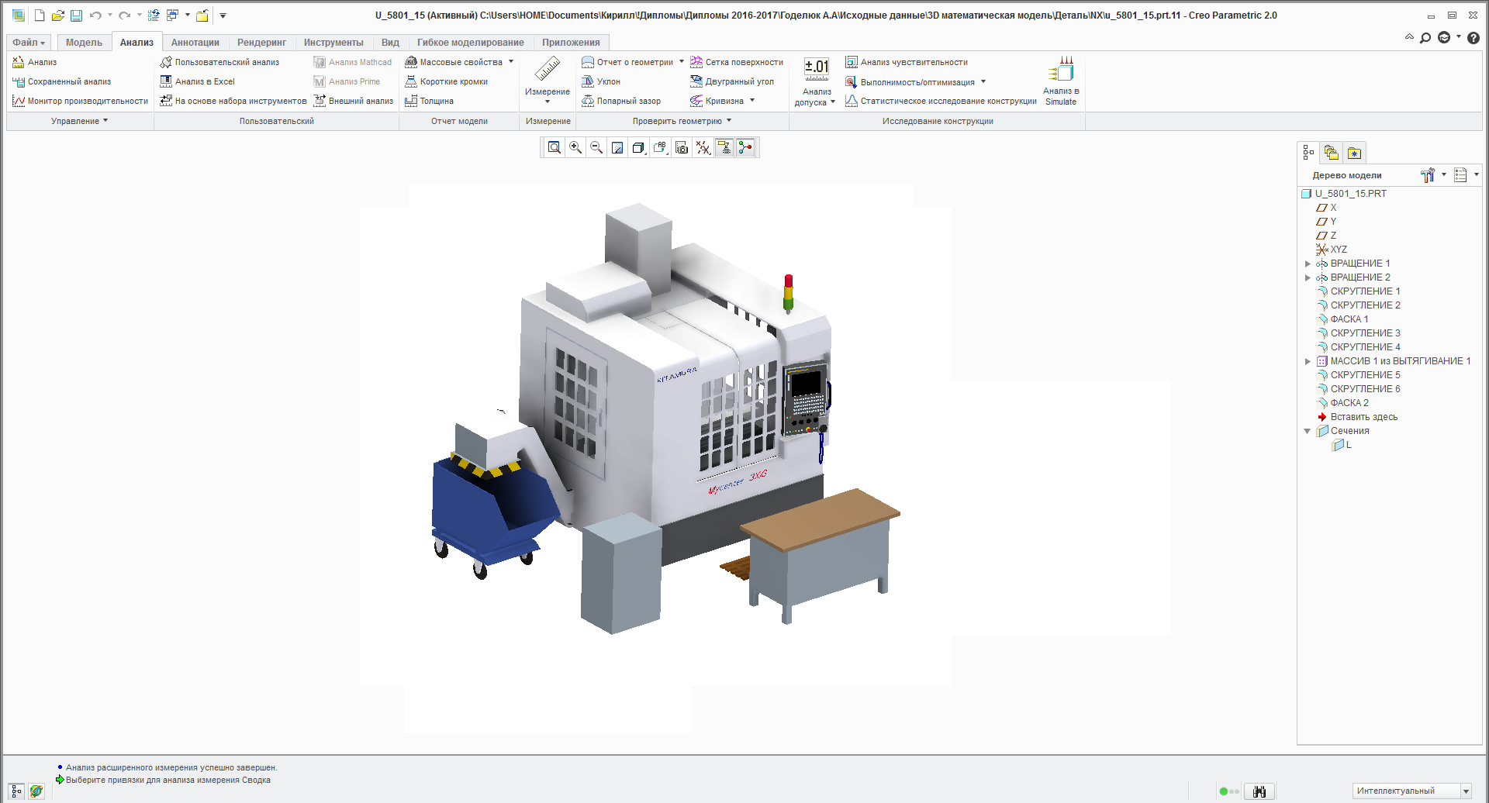Viewport: 1489px width, 803px height.
Task: Click Кривизна analysis
Action: coord(717,101)
